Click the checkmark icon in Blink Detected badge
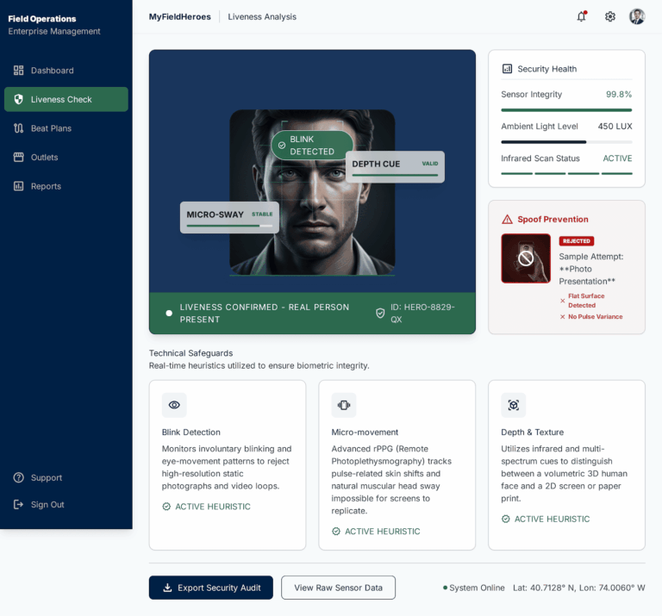Image resolution: width=662 pixels, height=616 pixels. point(282,146)
